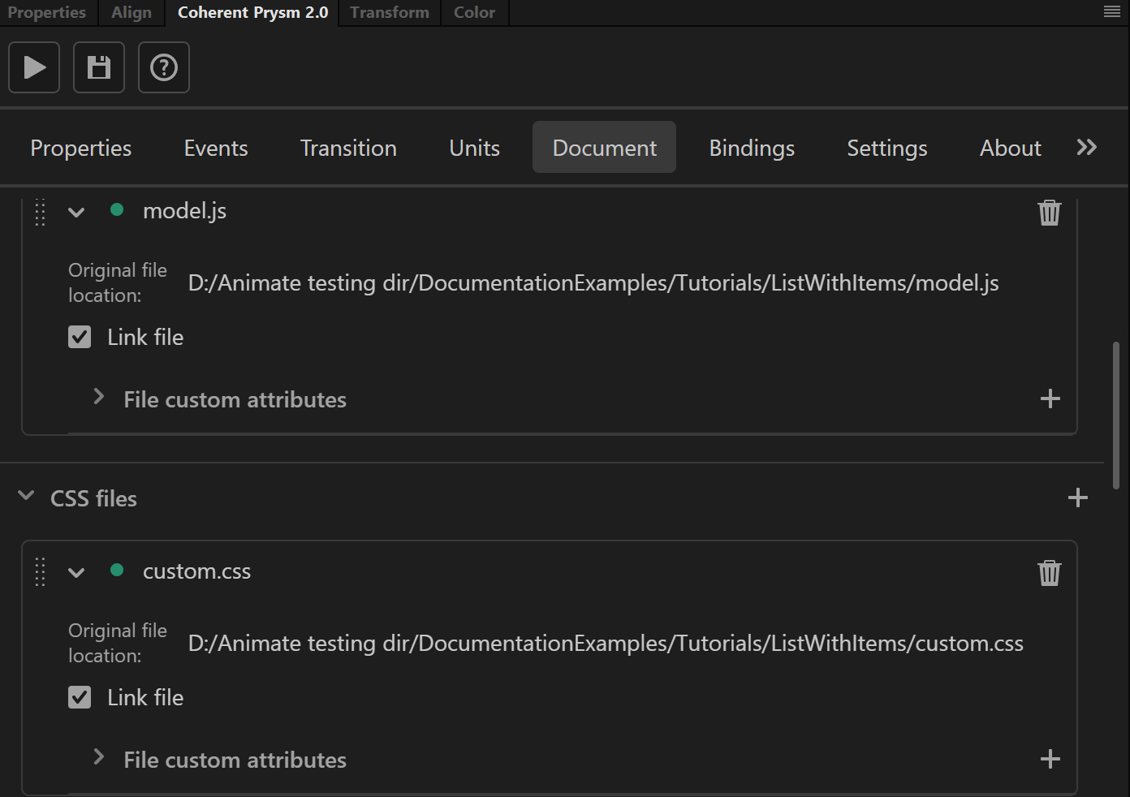Delete custom.css with trash icon
The height and width of the screenshot is (797, 1130).
point(1050,572)
